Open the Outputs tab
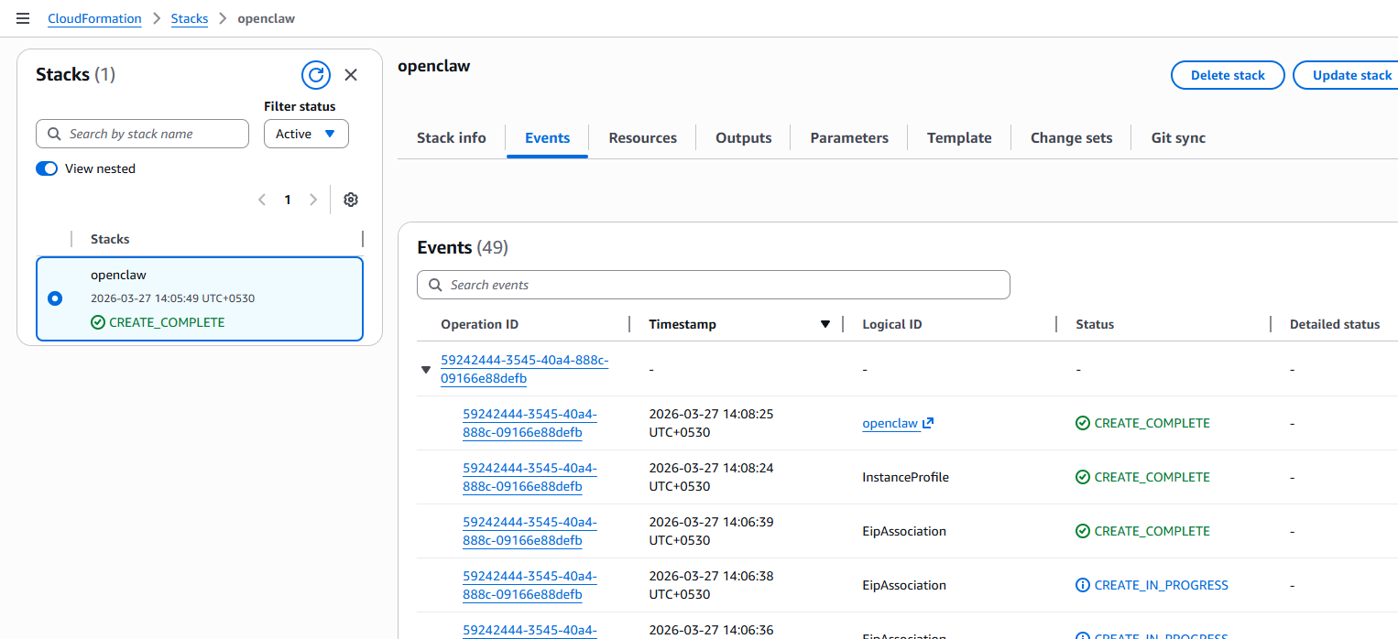 [743, 138]
